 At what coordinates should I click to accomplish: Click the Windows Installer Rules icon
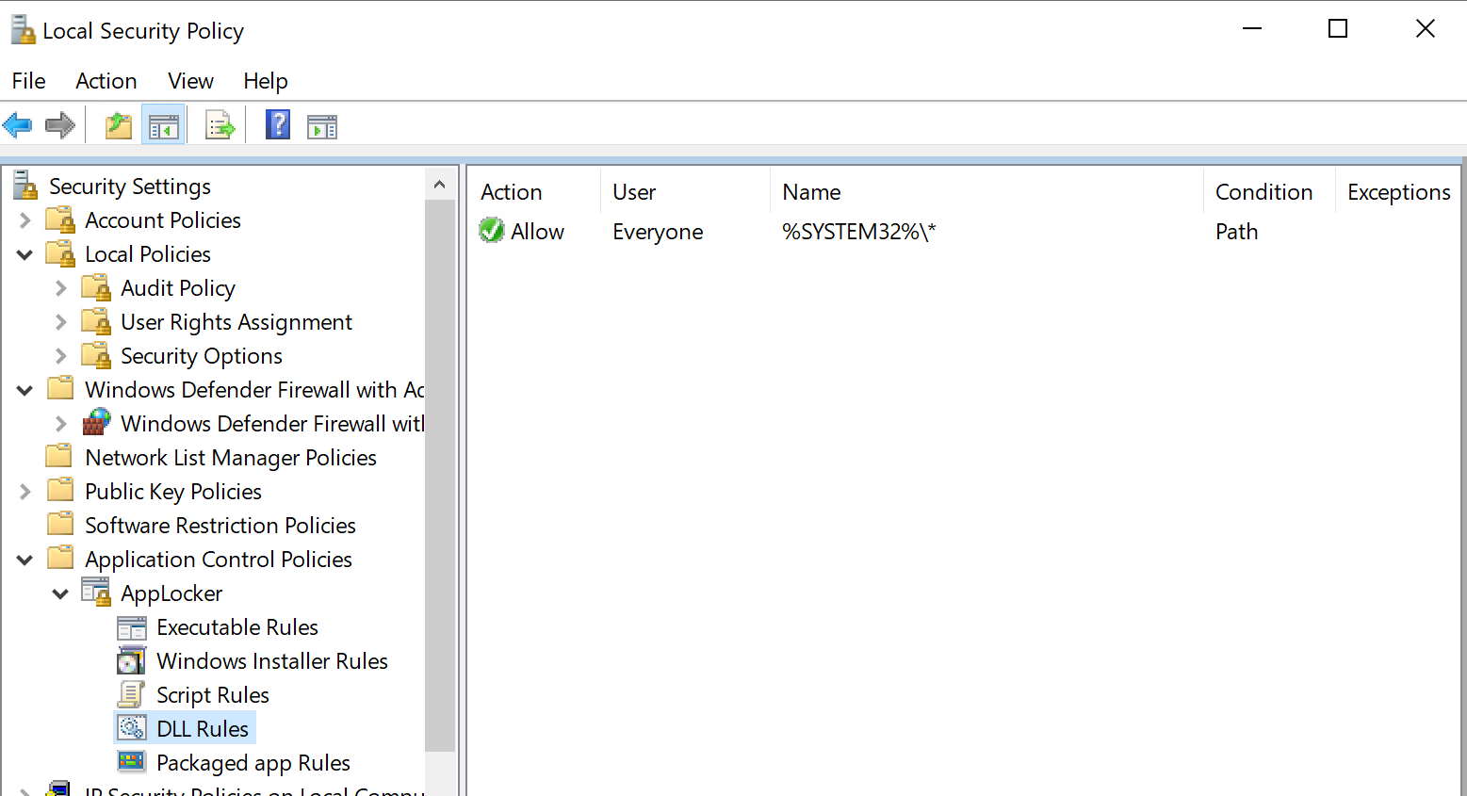coord(132,661)
